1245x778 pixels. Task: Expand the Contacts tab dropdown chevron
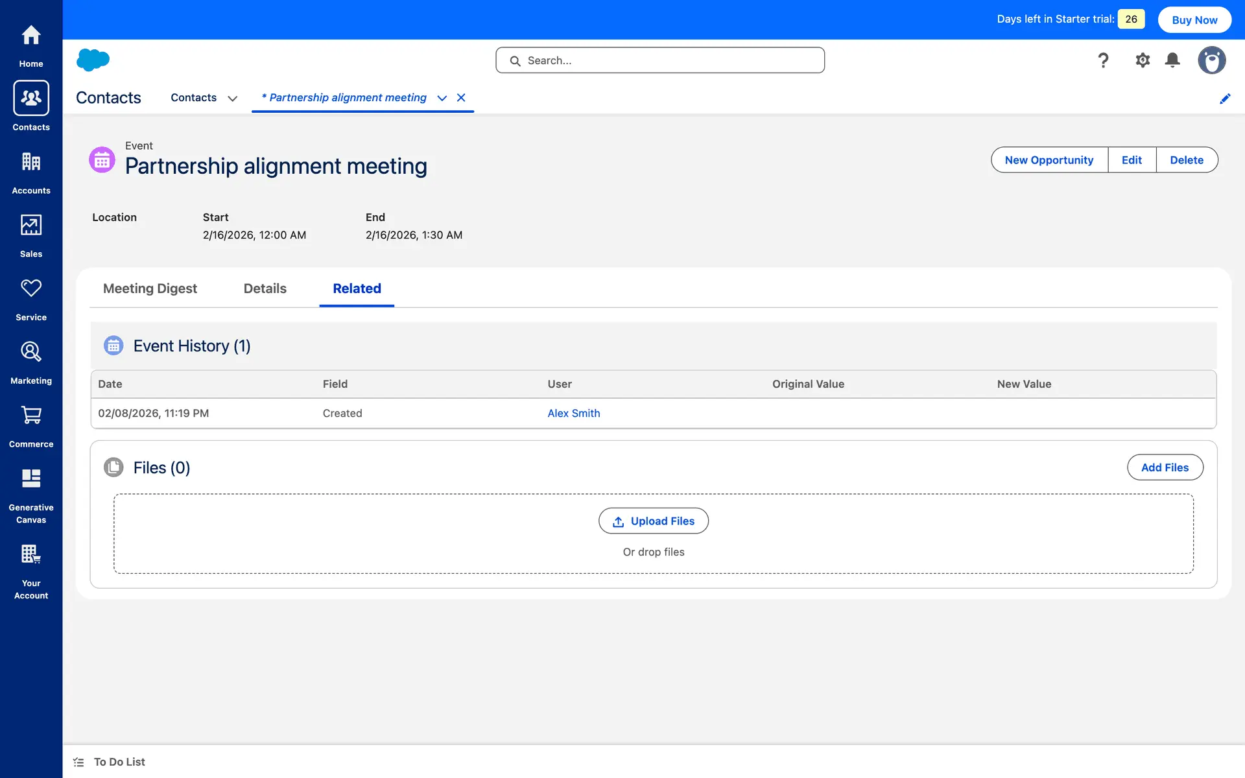[x=232, y=99]
